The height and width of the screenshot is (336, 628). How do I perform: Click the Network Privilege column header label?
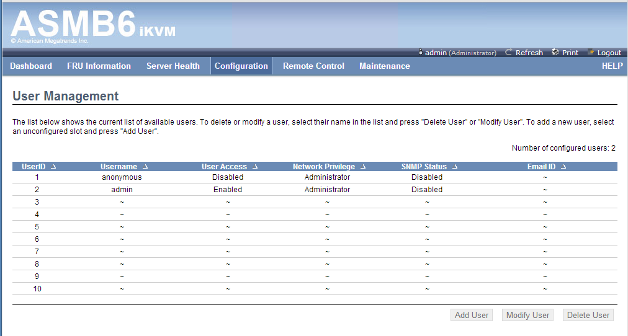coord(323,167)
